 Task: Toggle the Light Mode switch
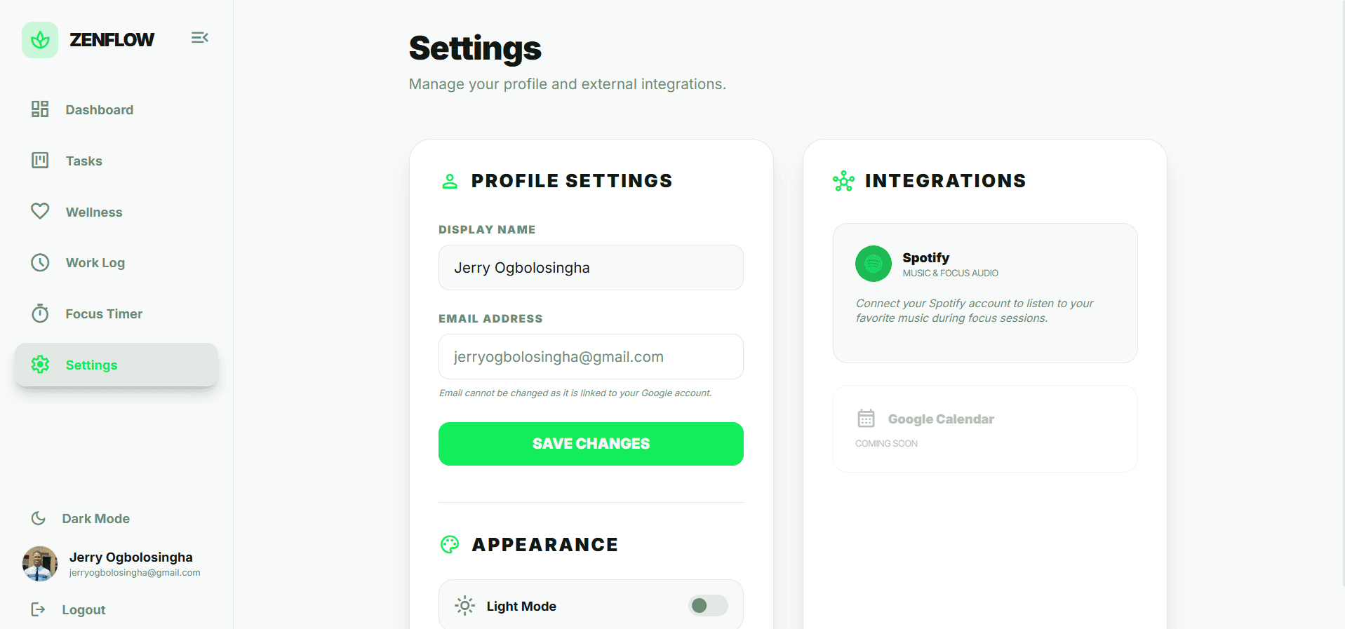[x=708, y=606]
